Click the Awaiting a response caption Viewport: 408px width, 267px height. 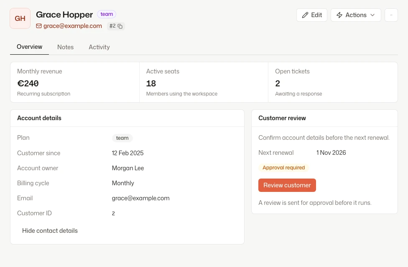(298, 94)
